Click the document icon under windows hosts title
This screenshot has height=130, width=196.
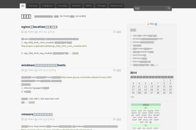(x=22, y=70)
